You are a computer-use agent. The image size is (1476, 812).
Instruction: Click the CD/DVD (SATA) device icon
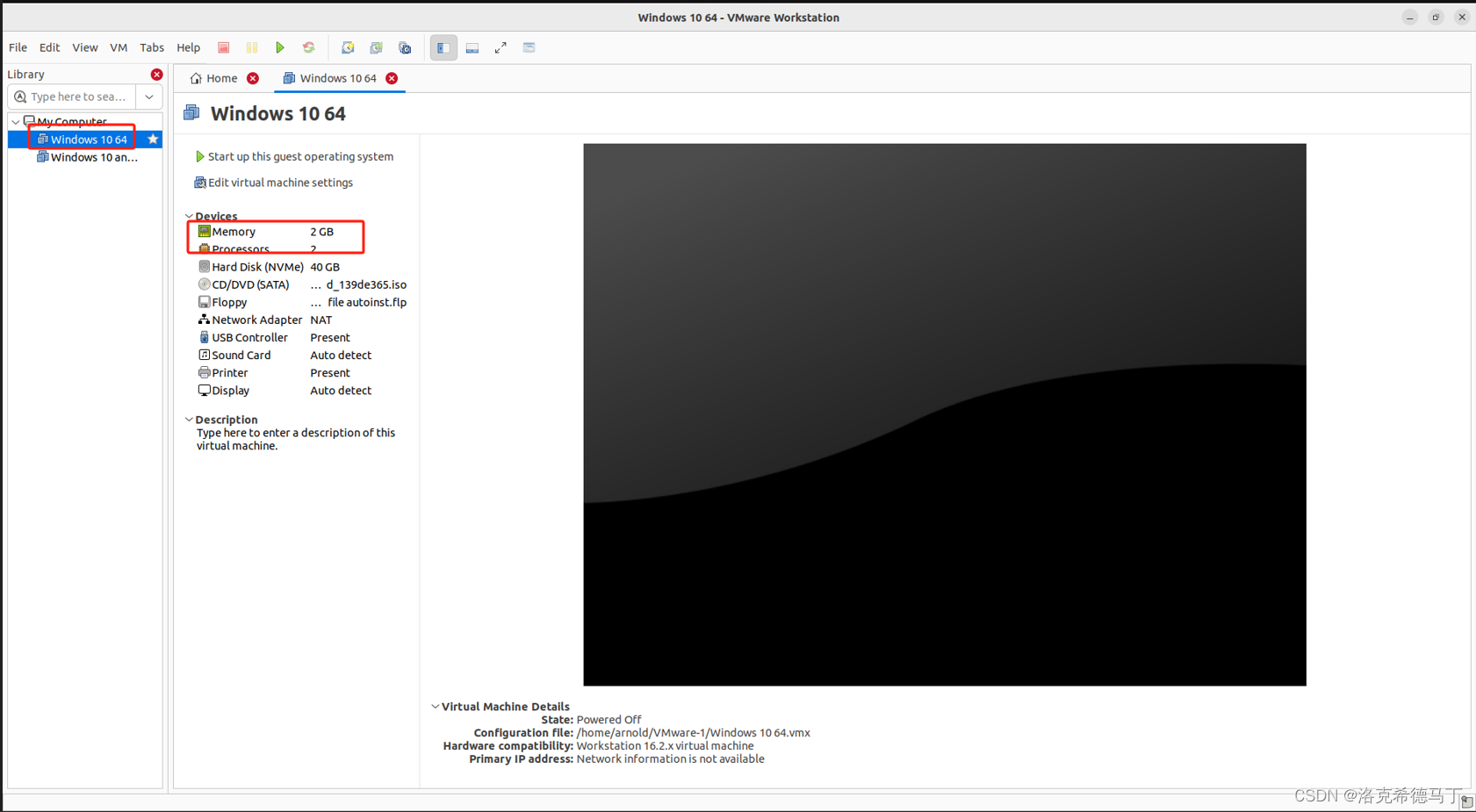point(204,284)
